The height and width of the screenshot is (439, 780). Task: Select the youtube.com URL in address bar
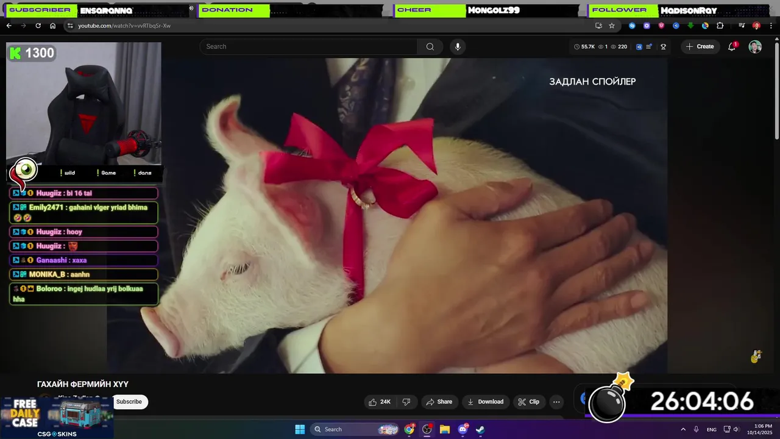coord(124,26)
